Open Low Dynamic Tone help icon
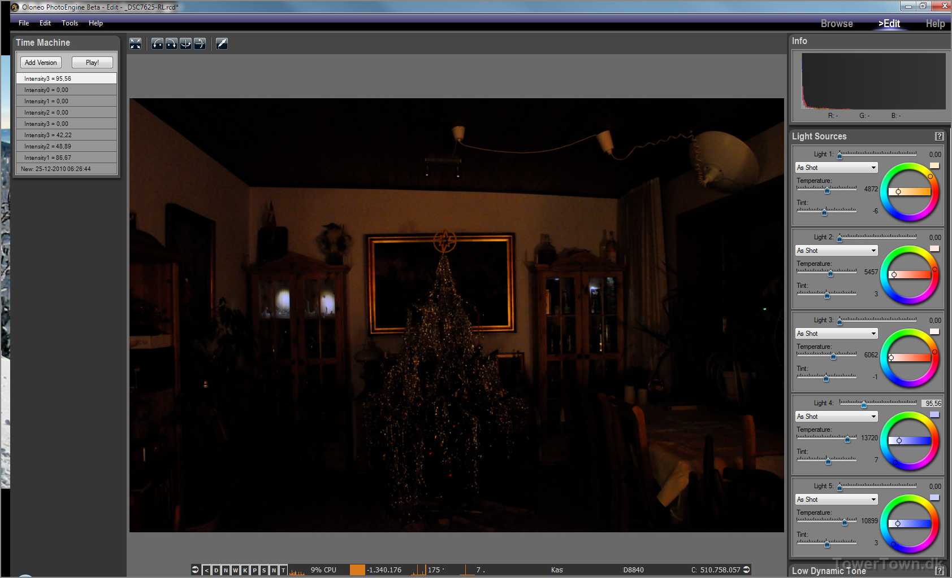This screenshot has width=952, height=578. 939,571
